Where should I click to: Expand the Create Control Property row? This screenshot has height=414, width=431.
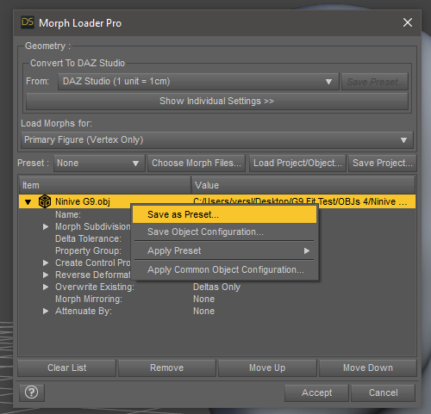[x=46, y=263]
